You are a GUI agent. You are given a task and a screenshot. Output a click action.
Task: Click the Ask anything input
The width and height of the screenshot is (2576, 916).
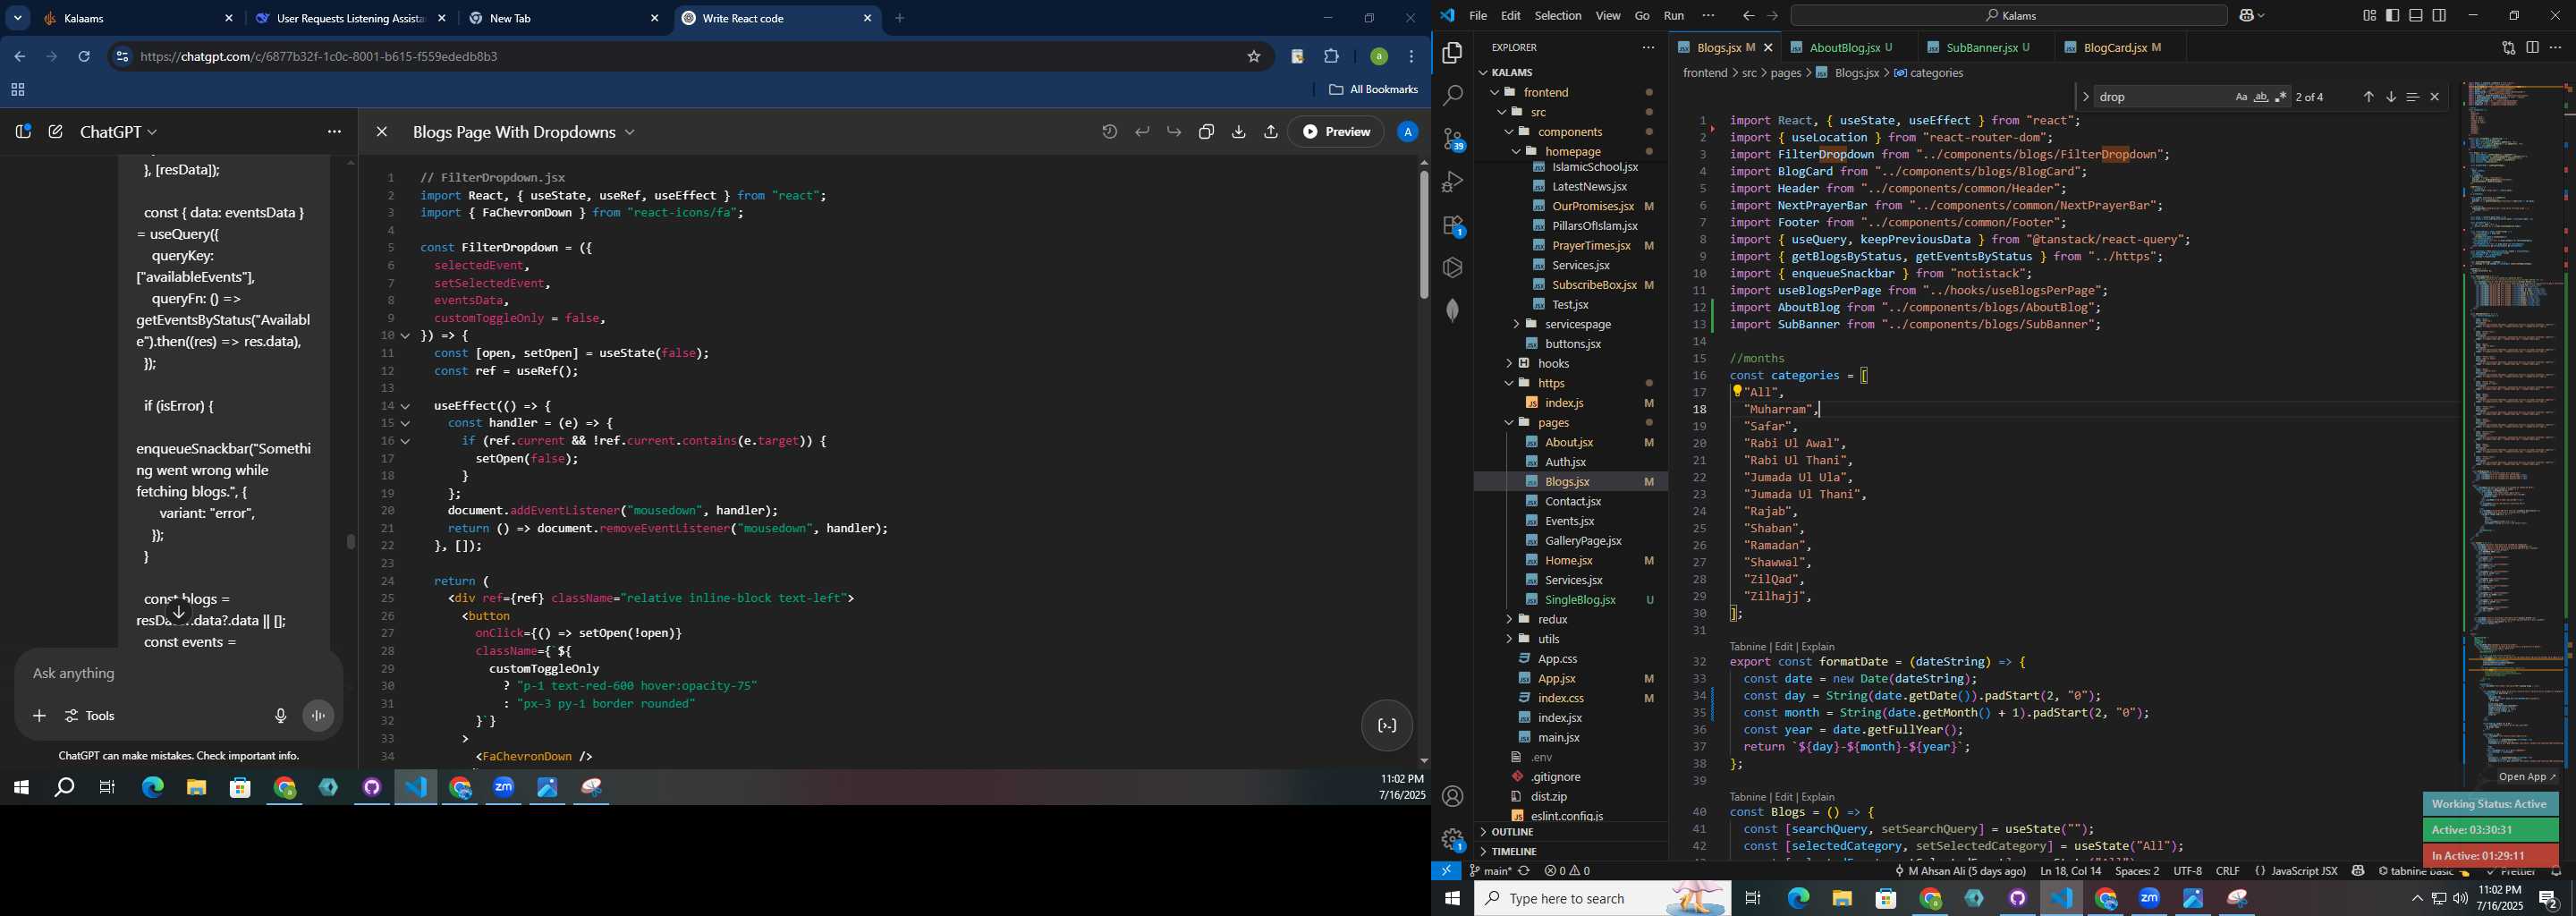[180, 674]
